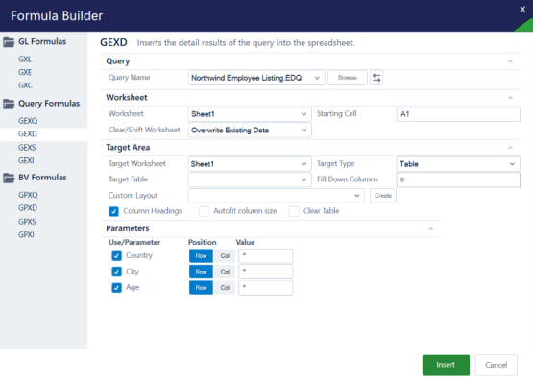Set City position to Col

[x=225, y=272]
